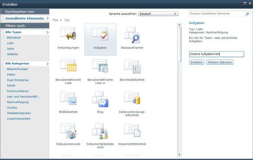
Task: Click the name field with Unsere Aufgabenliste
Action: coord(216,54)
